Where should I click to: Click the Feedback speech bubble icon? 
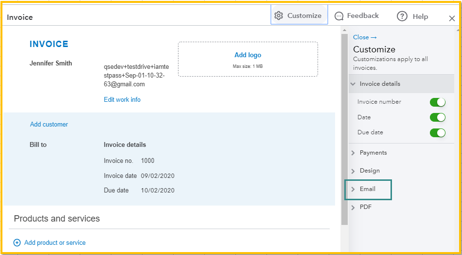[339, 16]
